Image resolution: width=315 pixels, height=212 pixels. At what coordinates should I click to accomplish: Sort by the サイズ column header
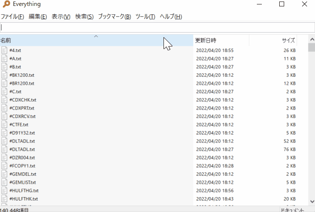click(x=273, y=40)
